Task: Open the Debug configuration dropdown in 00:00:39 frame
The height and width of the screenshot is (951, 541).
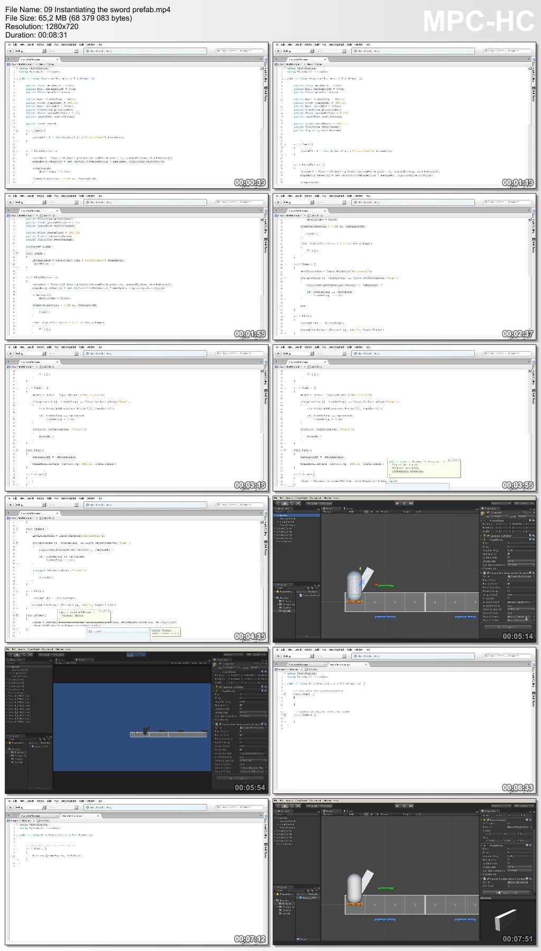Action: [31, 51]
